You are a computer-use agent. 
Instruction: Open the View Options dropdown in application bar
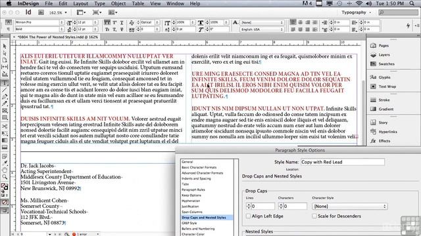(x=82, y=12)
